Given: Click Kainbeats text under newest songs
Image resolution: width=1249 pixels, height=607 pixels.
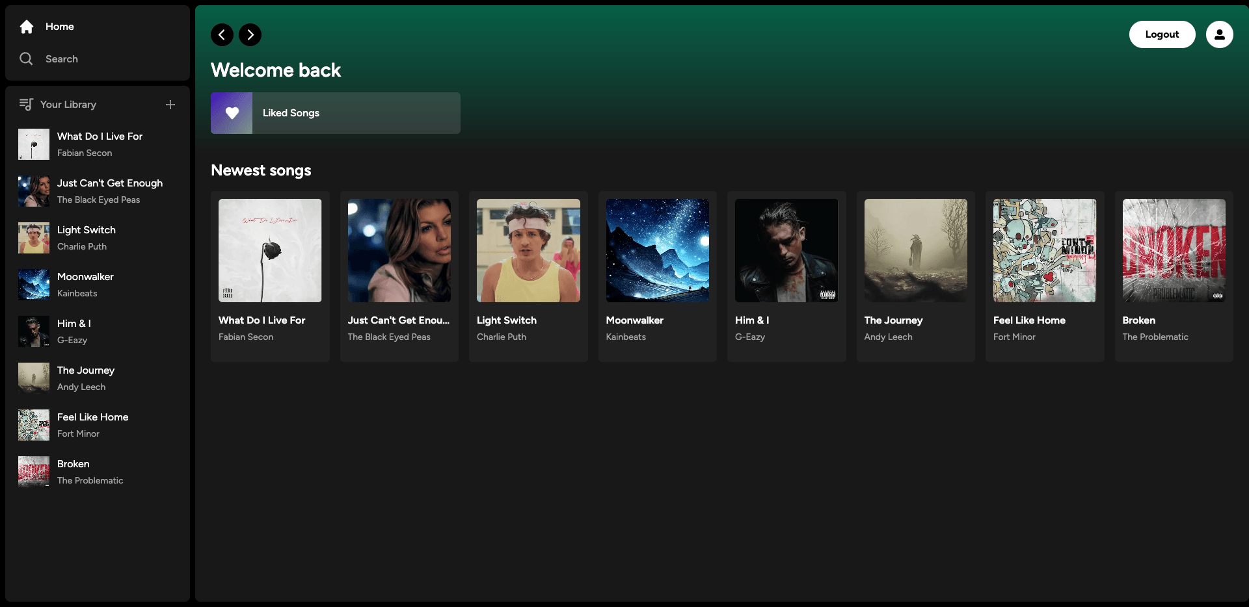Looking at the screenshot, I should tap(626, 337).
